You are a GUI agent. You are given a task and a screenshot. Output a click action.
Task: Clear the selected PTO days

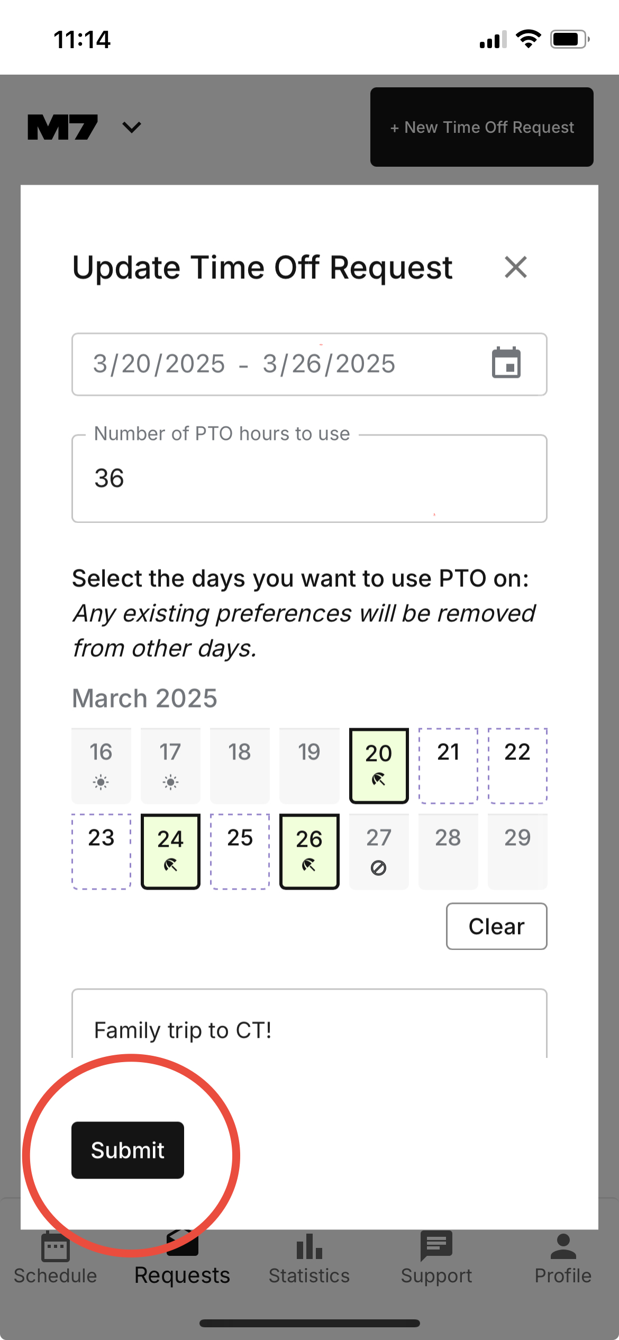tap(496, 926)
